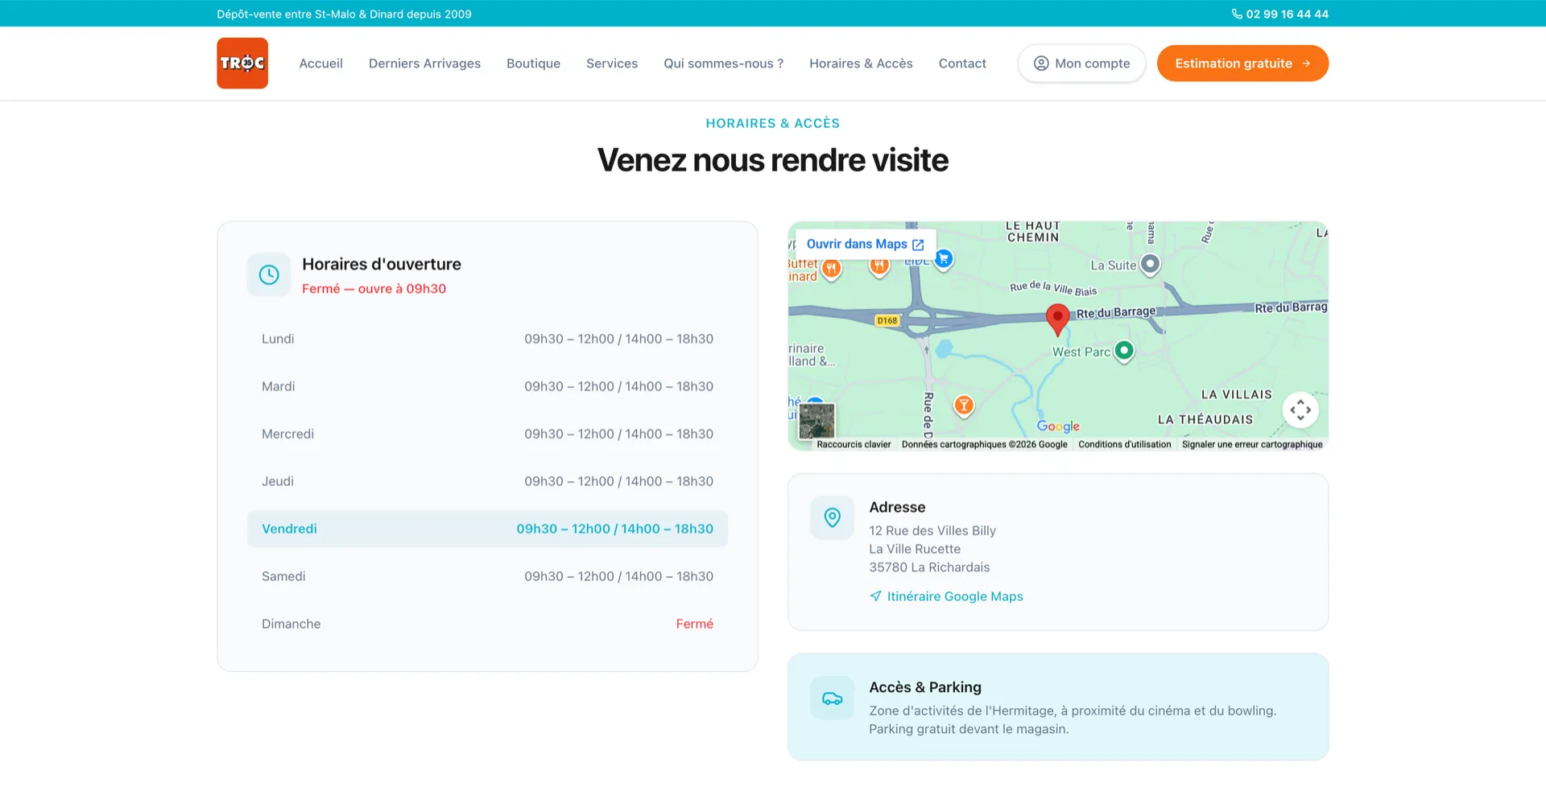Click the TROC logo
Image resolution: width=1546 pixels, height=787 pixels.
pos(242,63)
